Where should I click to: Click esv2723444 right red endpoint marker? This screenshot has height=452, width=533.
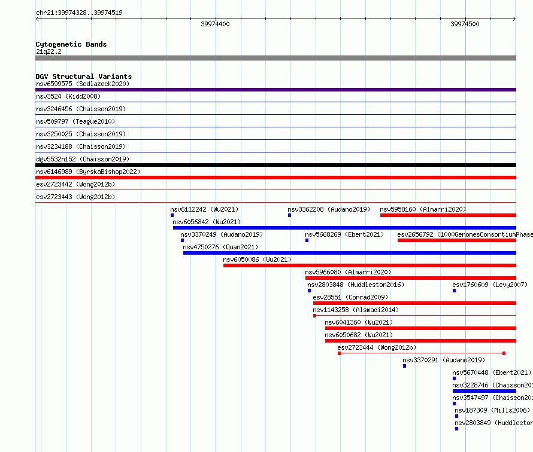(504, 353)
